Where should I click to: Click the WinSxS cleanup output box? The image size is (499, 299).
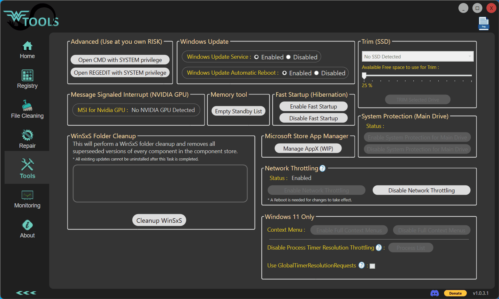click(160, 183)
